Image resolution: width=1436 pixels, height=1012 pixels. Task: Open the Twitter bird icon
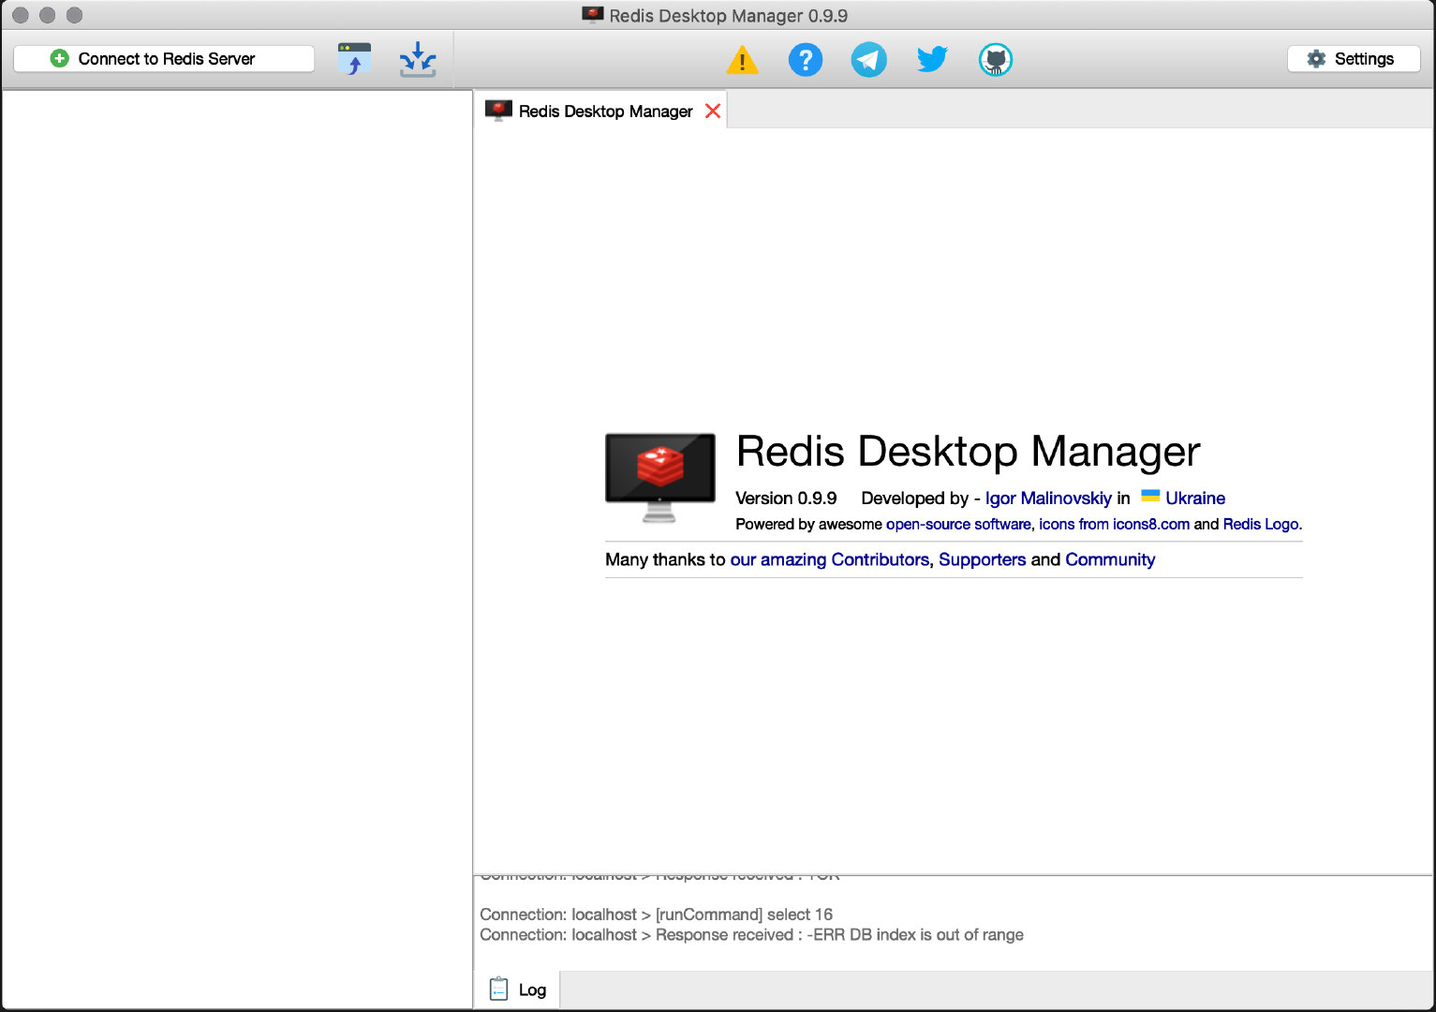tap(932, 59)
